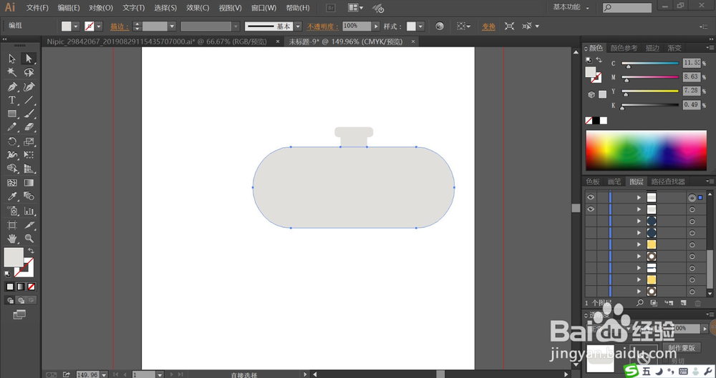
Task: Select the Mesh tool
Action: pyautogui.click(x=12, y=183)
